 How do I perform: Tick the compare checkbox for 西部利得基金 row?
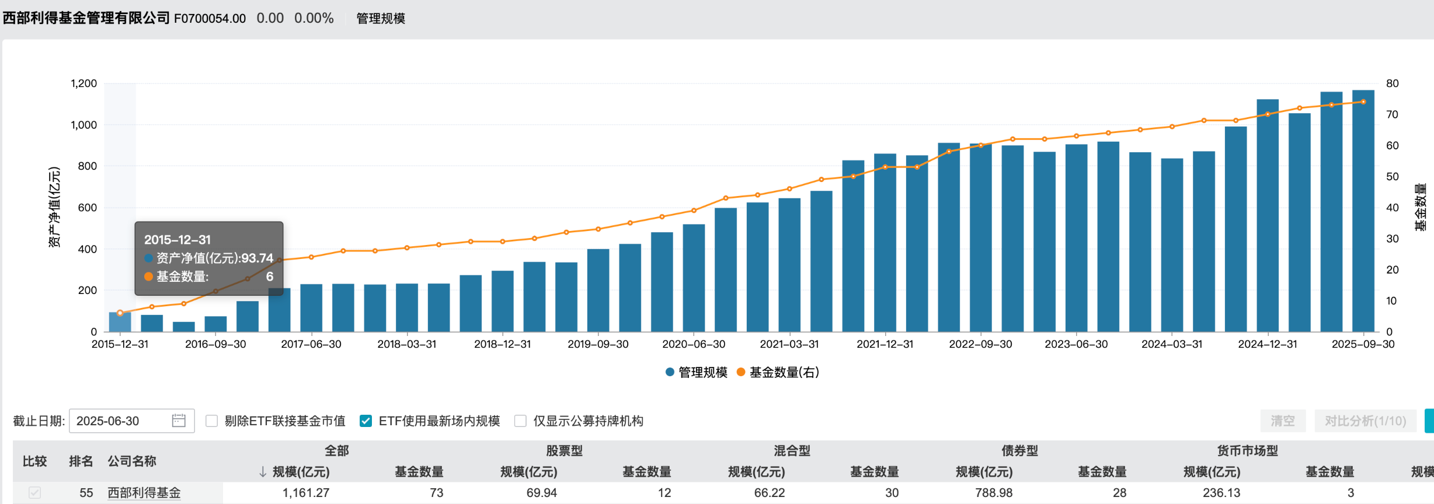pyautogui.click(x=35, y=493)
